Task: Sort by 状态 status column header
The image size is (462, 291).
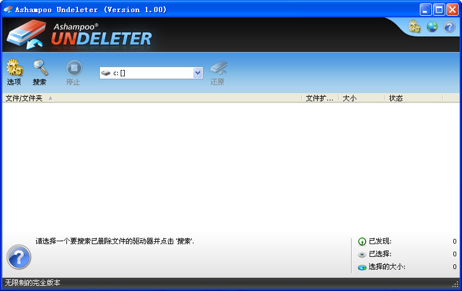Action: 413,98
